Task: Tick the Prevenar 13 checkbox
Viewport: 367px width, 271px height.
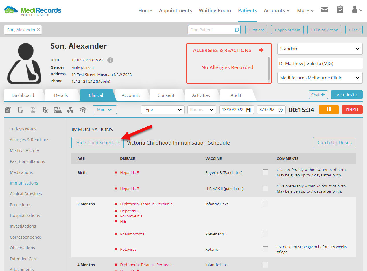Action: (265, 234)
